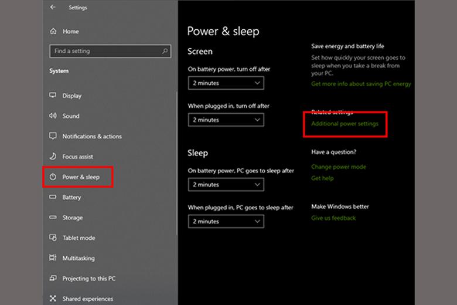Screen dimensions: 457x305
Task: Expand plugged-in PC sleep dropdown
Action: pyautogui.click(x=226, y=222)
